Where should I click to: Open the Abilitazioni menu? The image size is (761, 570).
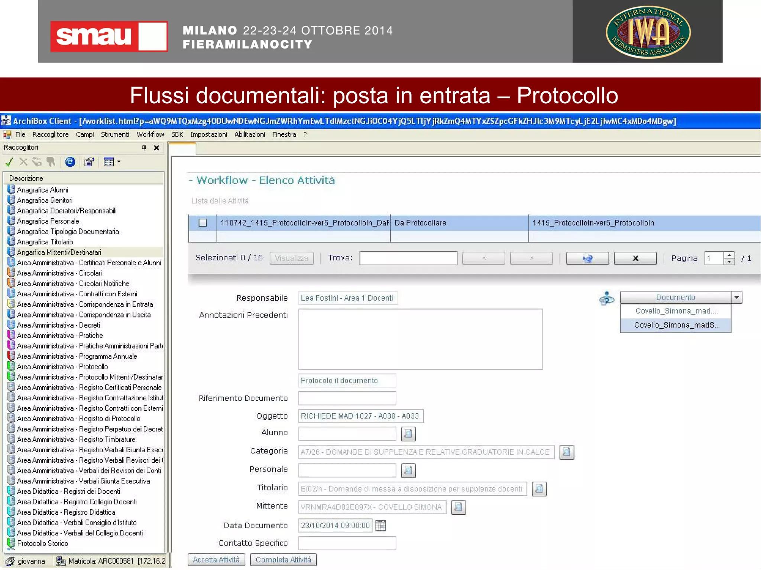pyautogui.click(x=250, y=134)
